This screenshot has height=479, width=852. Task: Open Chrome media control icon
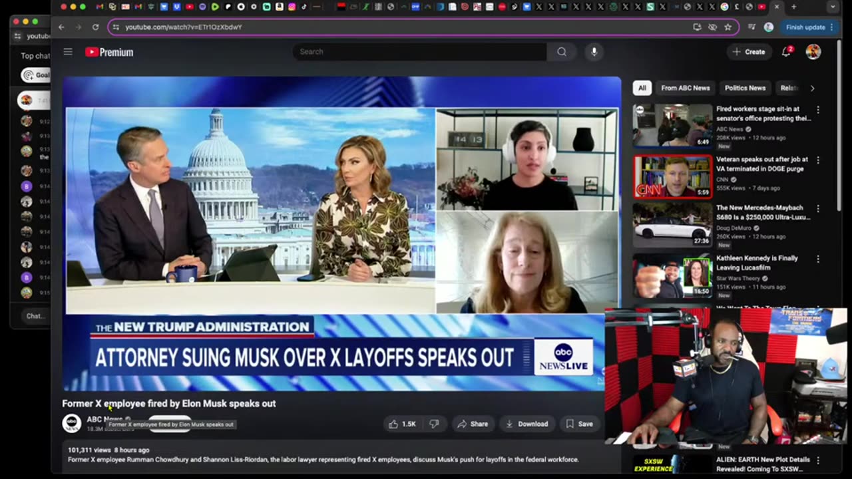(751, 27)
